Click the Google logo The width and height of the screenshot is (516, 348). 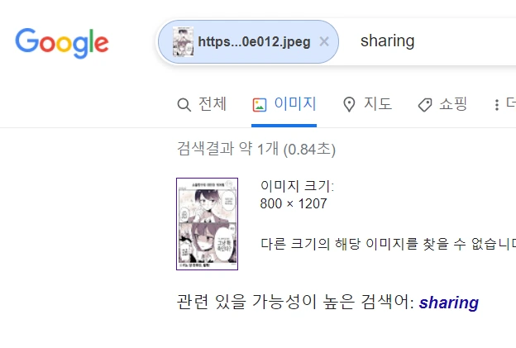coord(62,43)
